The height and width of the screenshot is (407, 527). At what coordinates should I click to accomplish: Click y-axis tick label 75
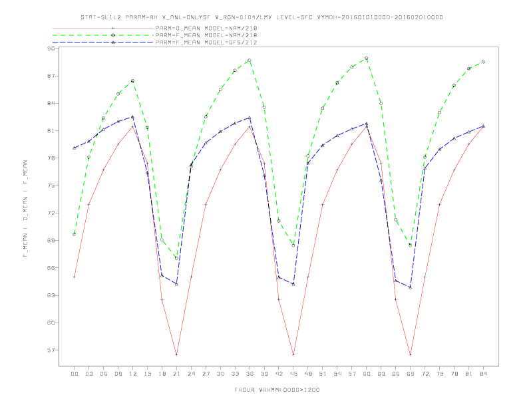click(51, 186)
